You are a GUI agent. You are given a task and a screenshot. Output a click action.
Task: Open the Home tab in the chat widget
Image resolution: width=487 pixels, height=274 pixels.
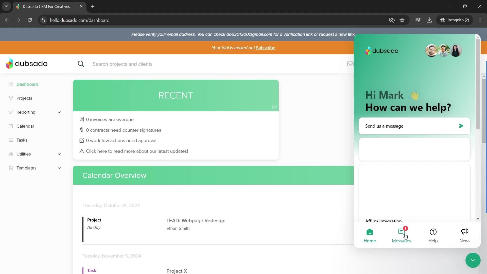tap(370, 235)
